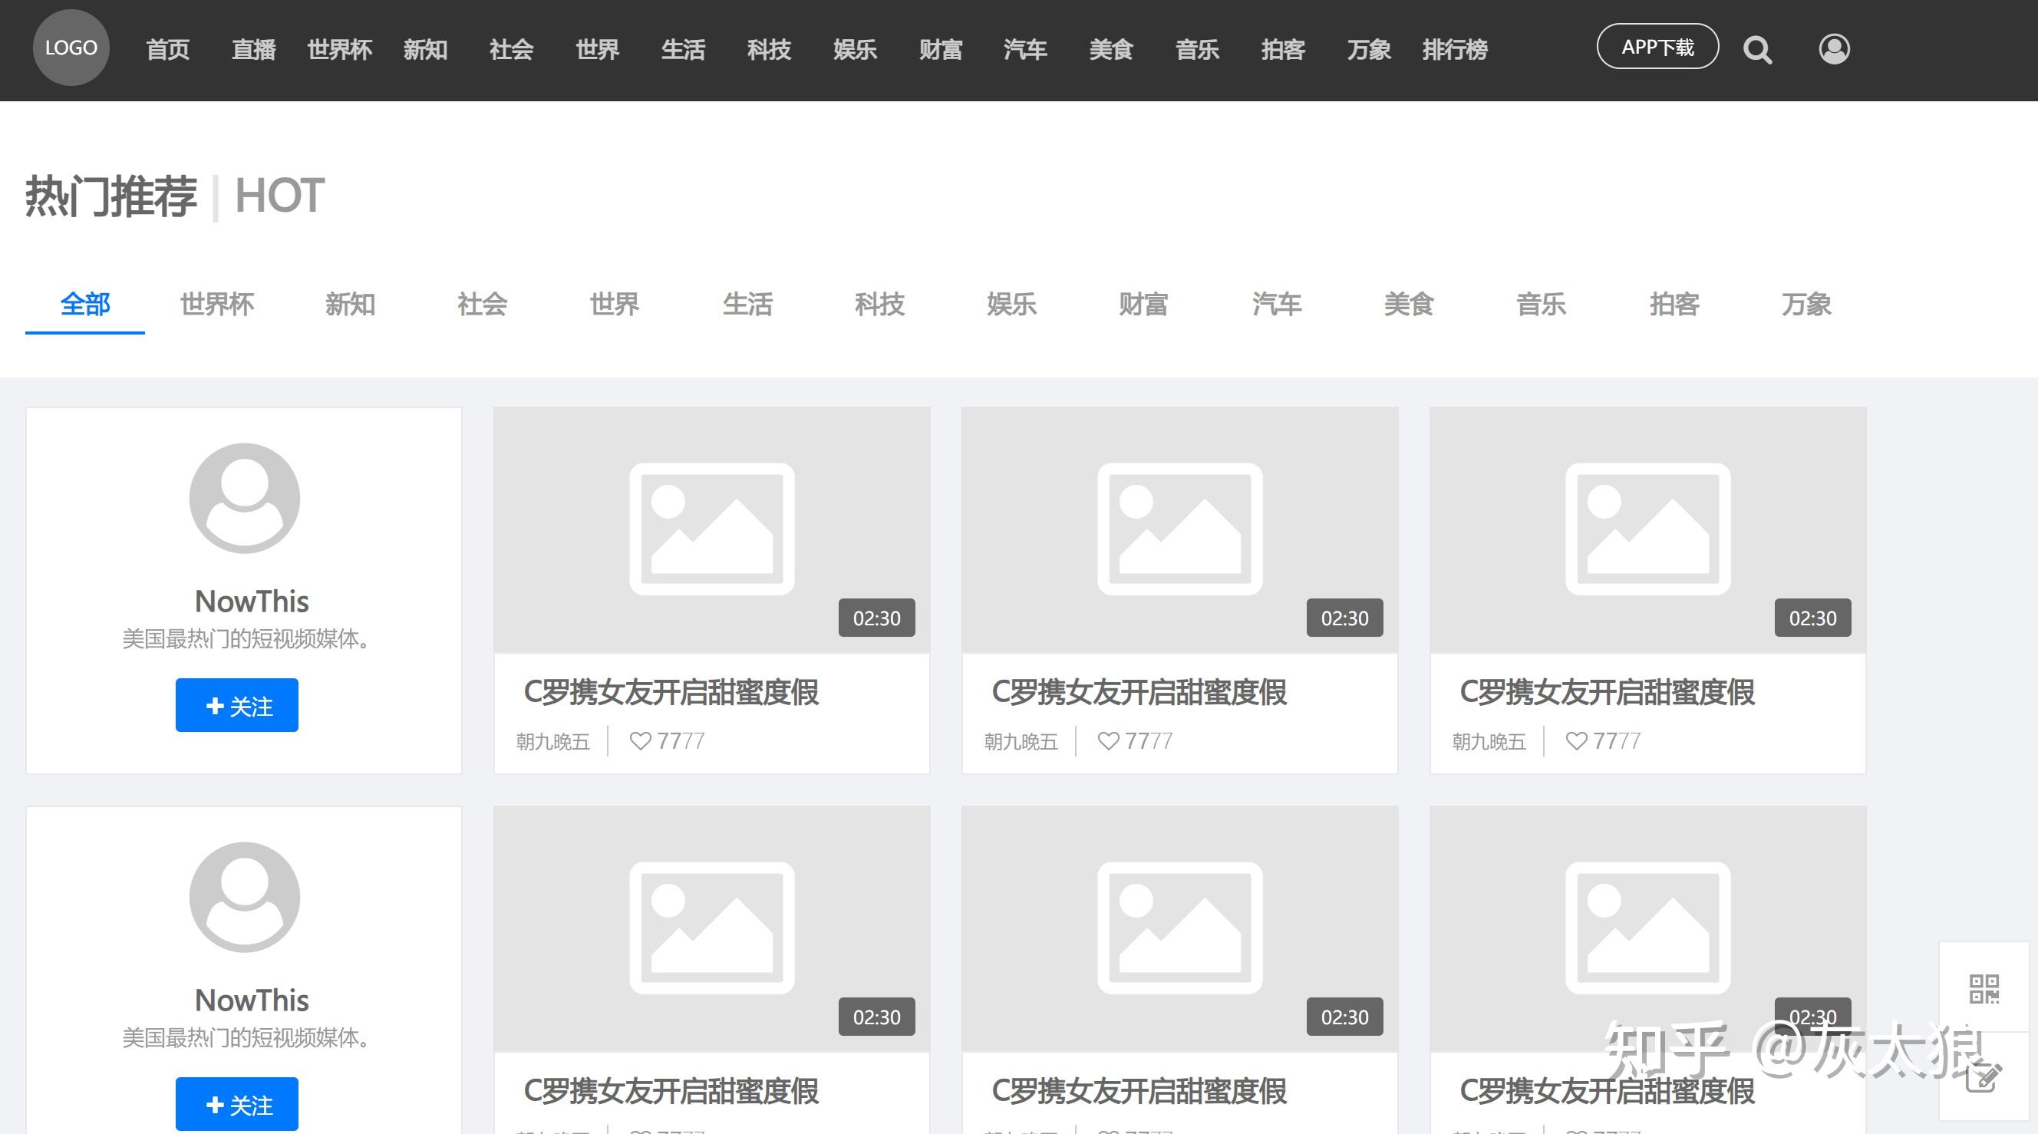
Task: Select the 全部 category tab
Action: tap(85, 304)
